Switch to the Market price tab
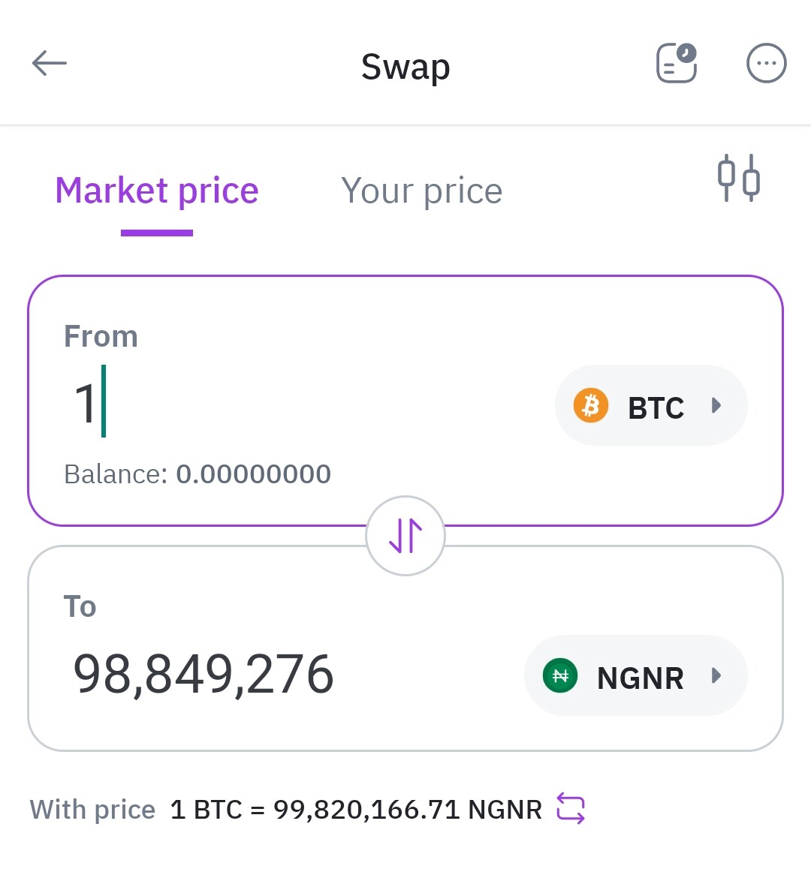The height and width of the screenshot is (878, 811). point(157,191)
